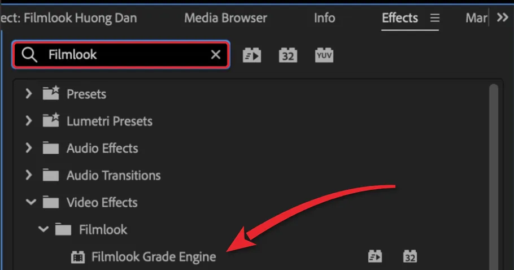Viewport: 514px width, 270px height.
Task: Select the Audio Effects row label
Action: pyautogui.click(x=102, y=148)
